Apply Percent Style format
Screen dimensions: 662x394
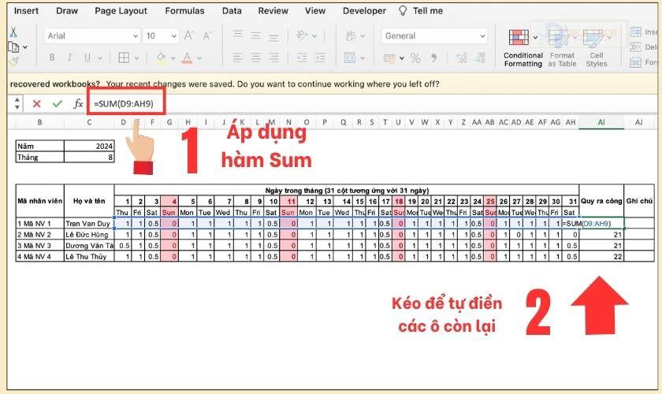pyautogui.click(x=415, y=58)
